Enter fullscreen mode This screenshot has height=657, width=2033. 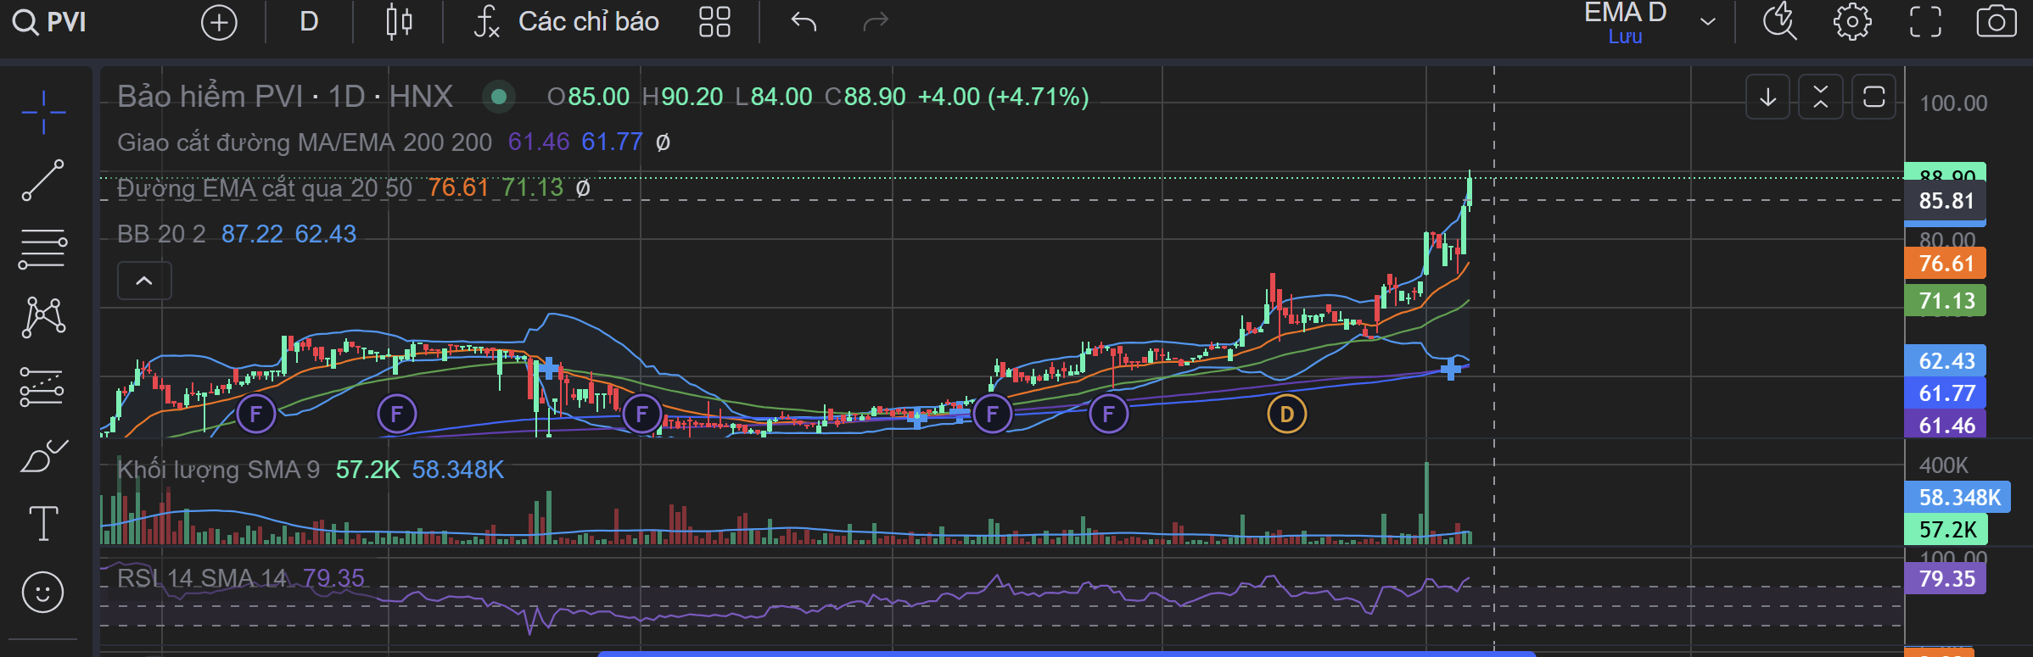(x=1925, y=22)
